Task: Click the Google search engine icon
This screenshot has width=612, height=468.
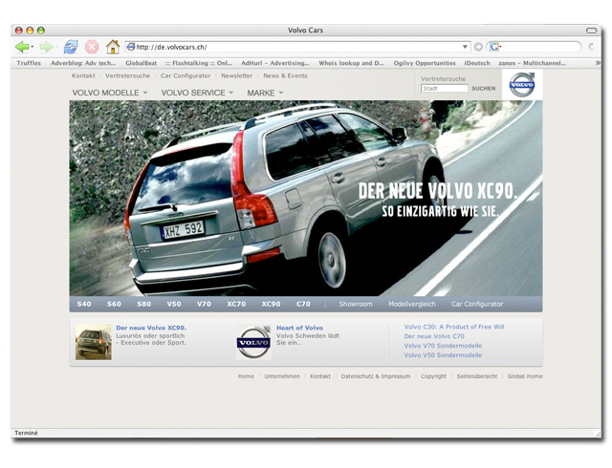Action: tap(494, 47)
